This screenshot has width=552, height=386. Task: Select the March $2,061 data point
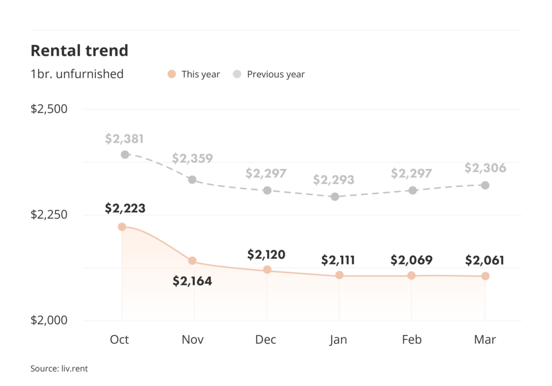point(485,276)
